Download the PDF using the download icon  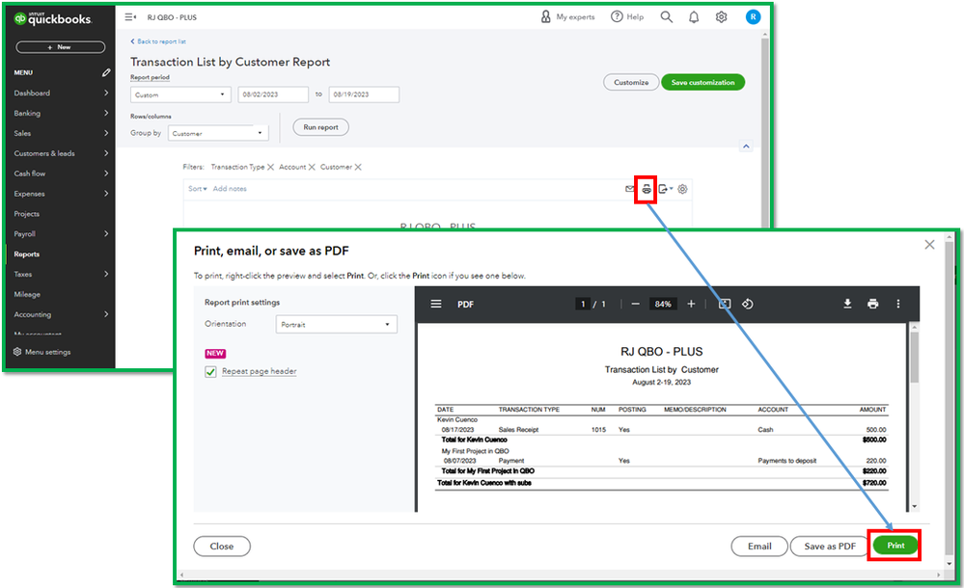coord(847,304)
